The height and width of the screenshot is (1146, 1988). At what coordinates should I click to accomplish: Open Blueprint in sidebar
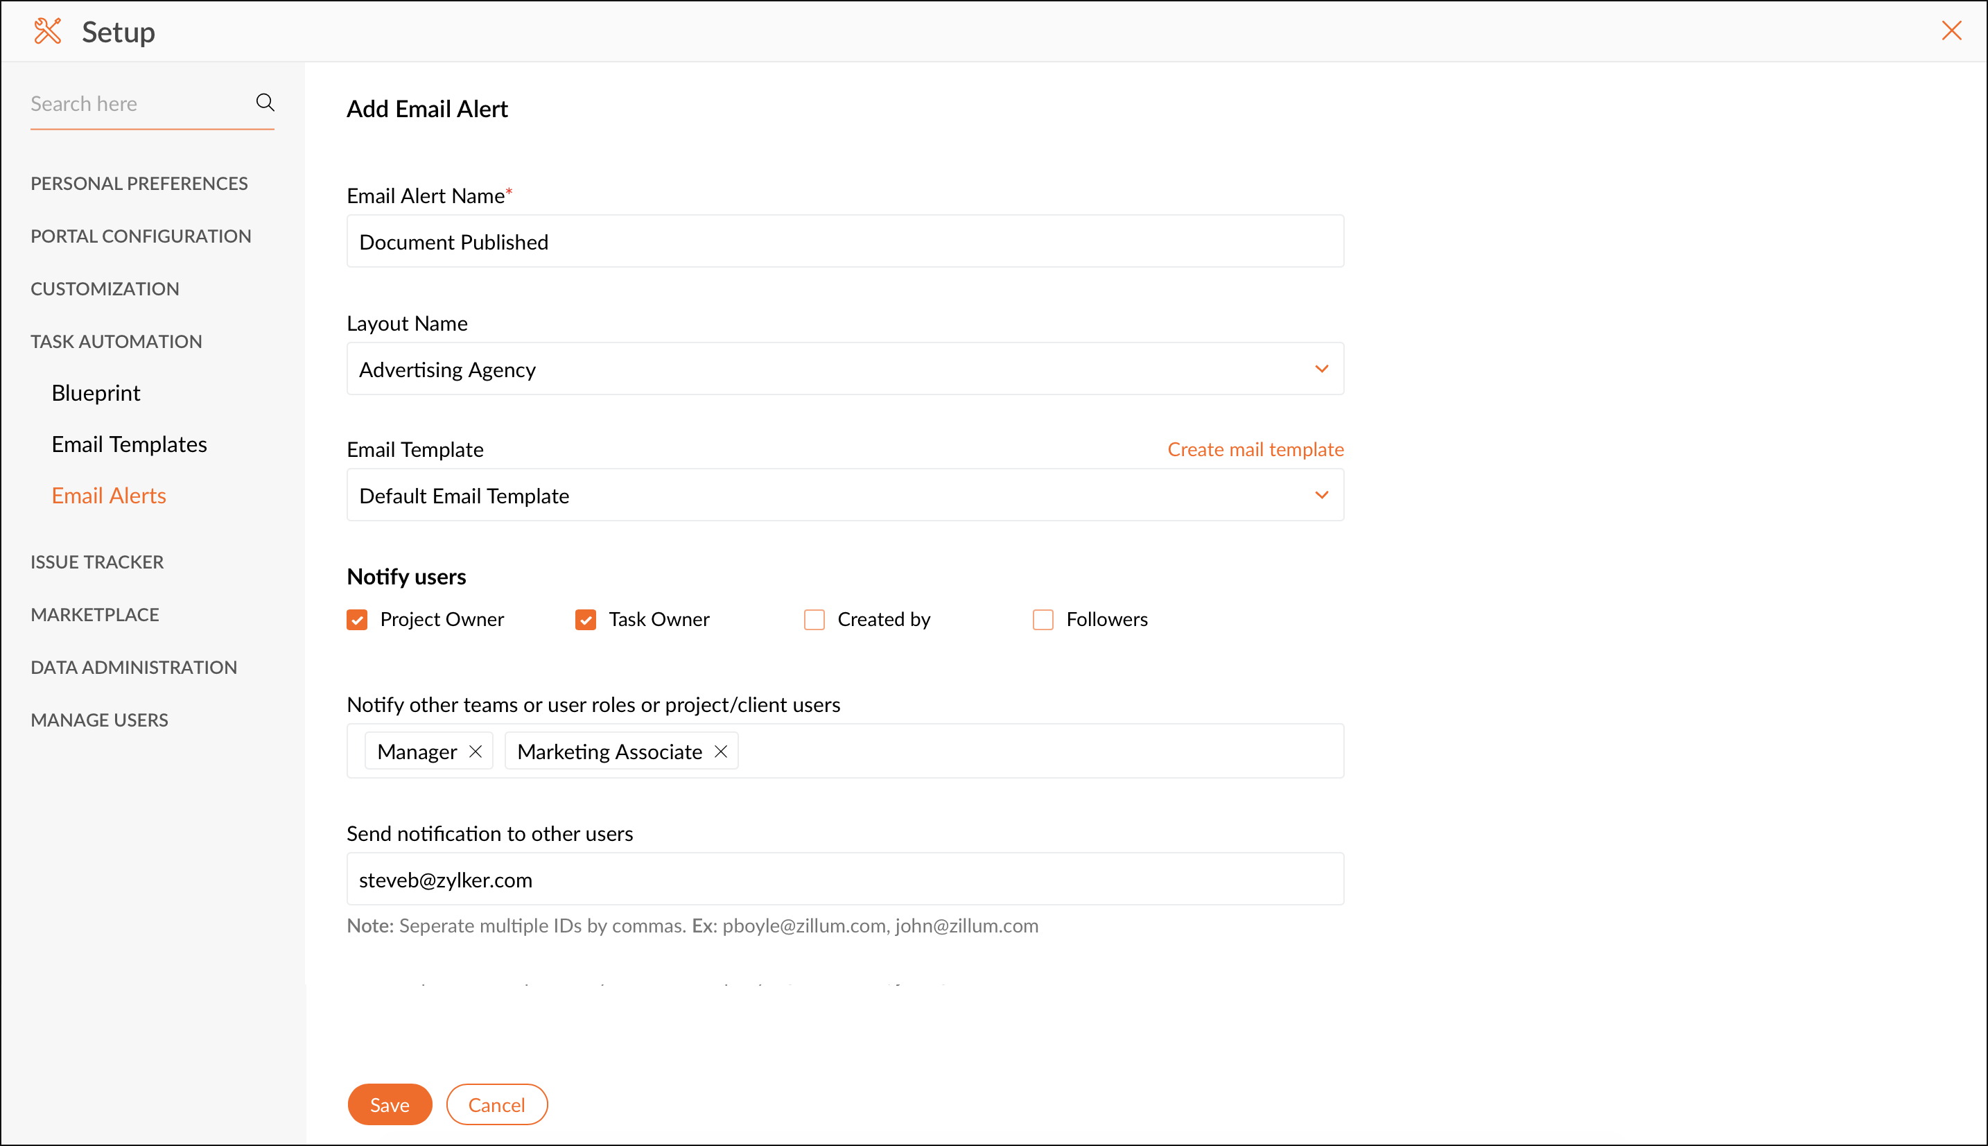96,393
